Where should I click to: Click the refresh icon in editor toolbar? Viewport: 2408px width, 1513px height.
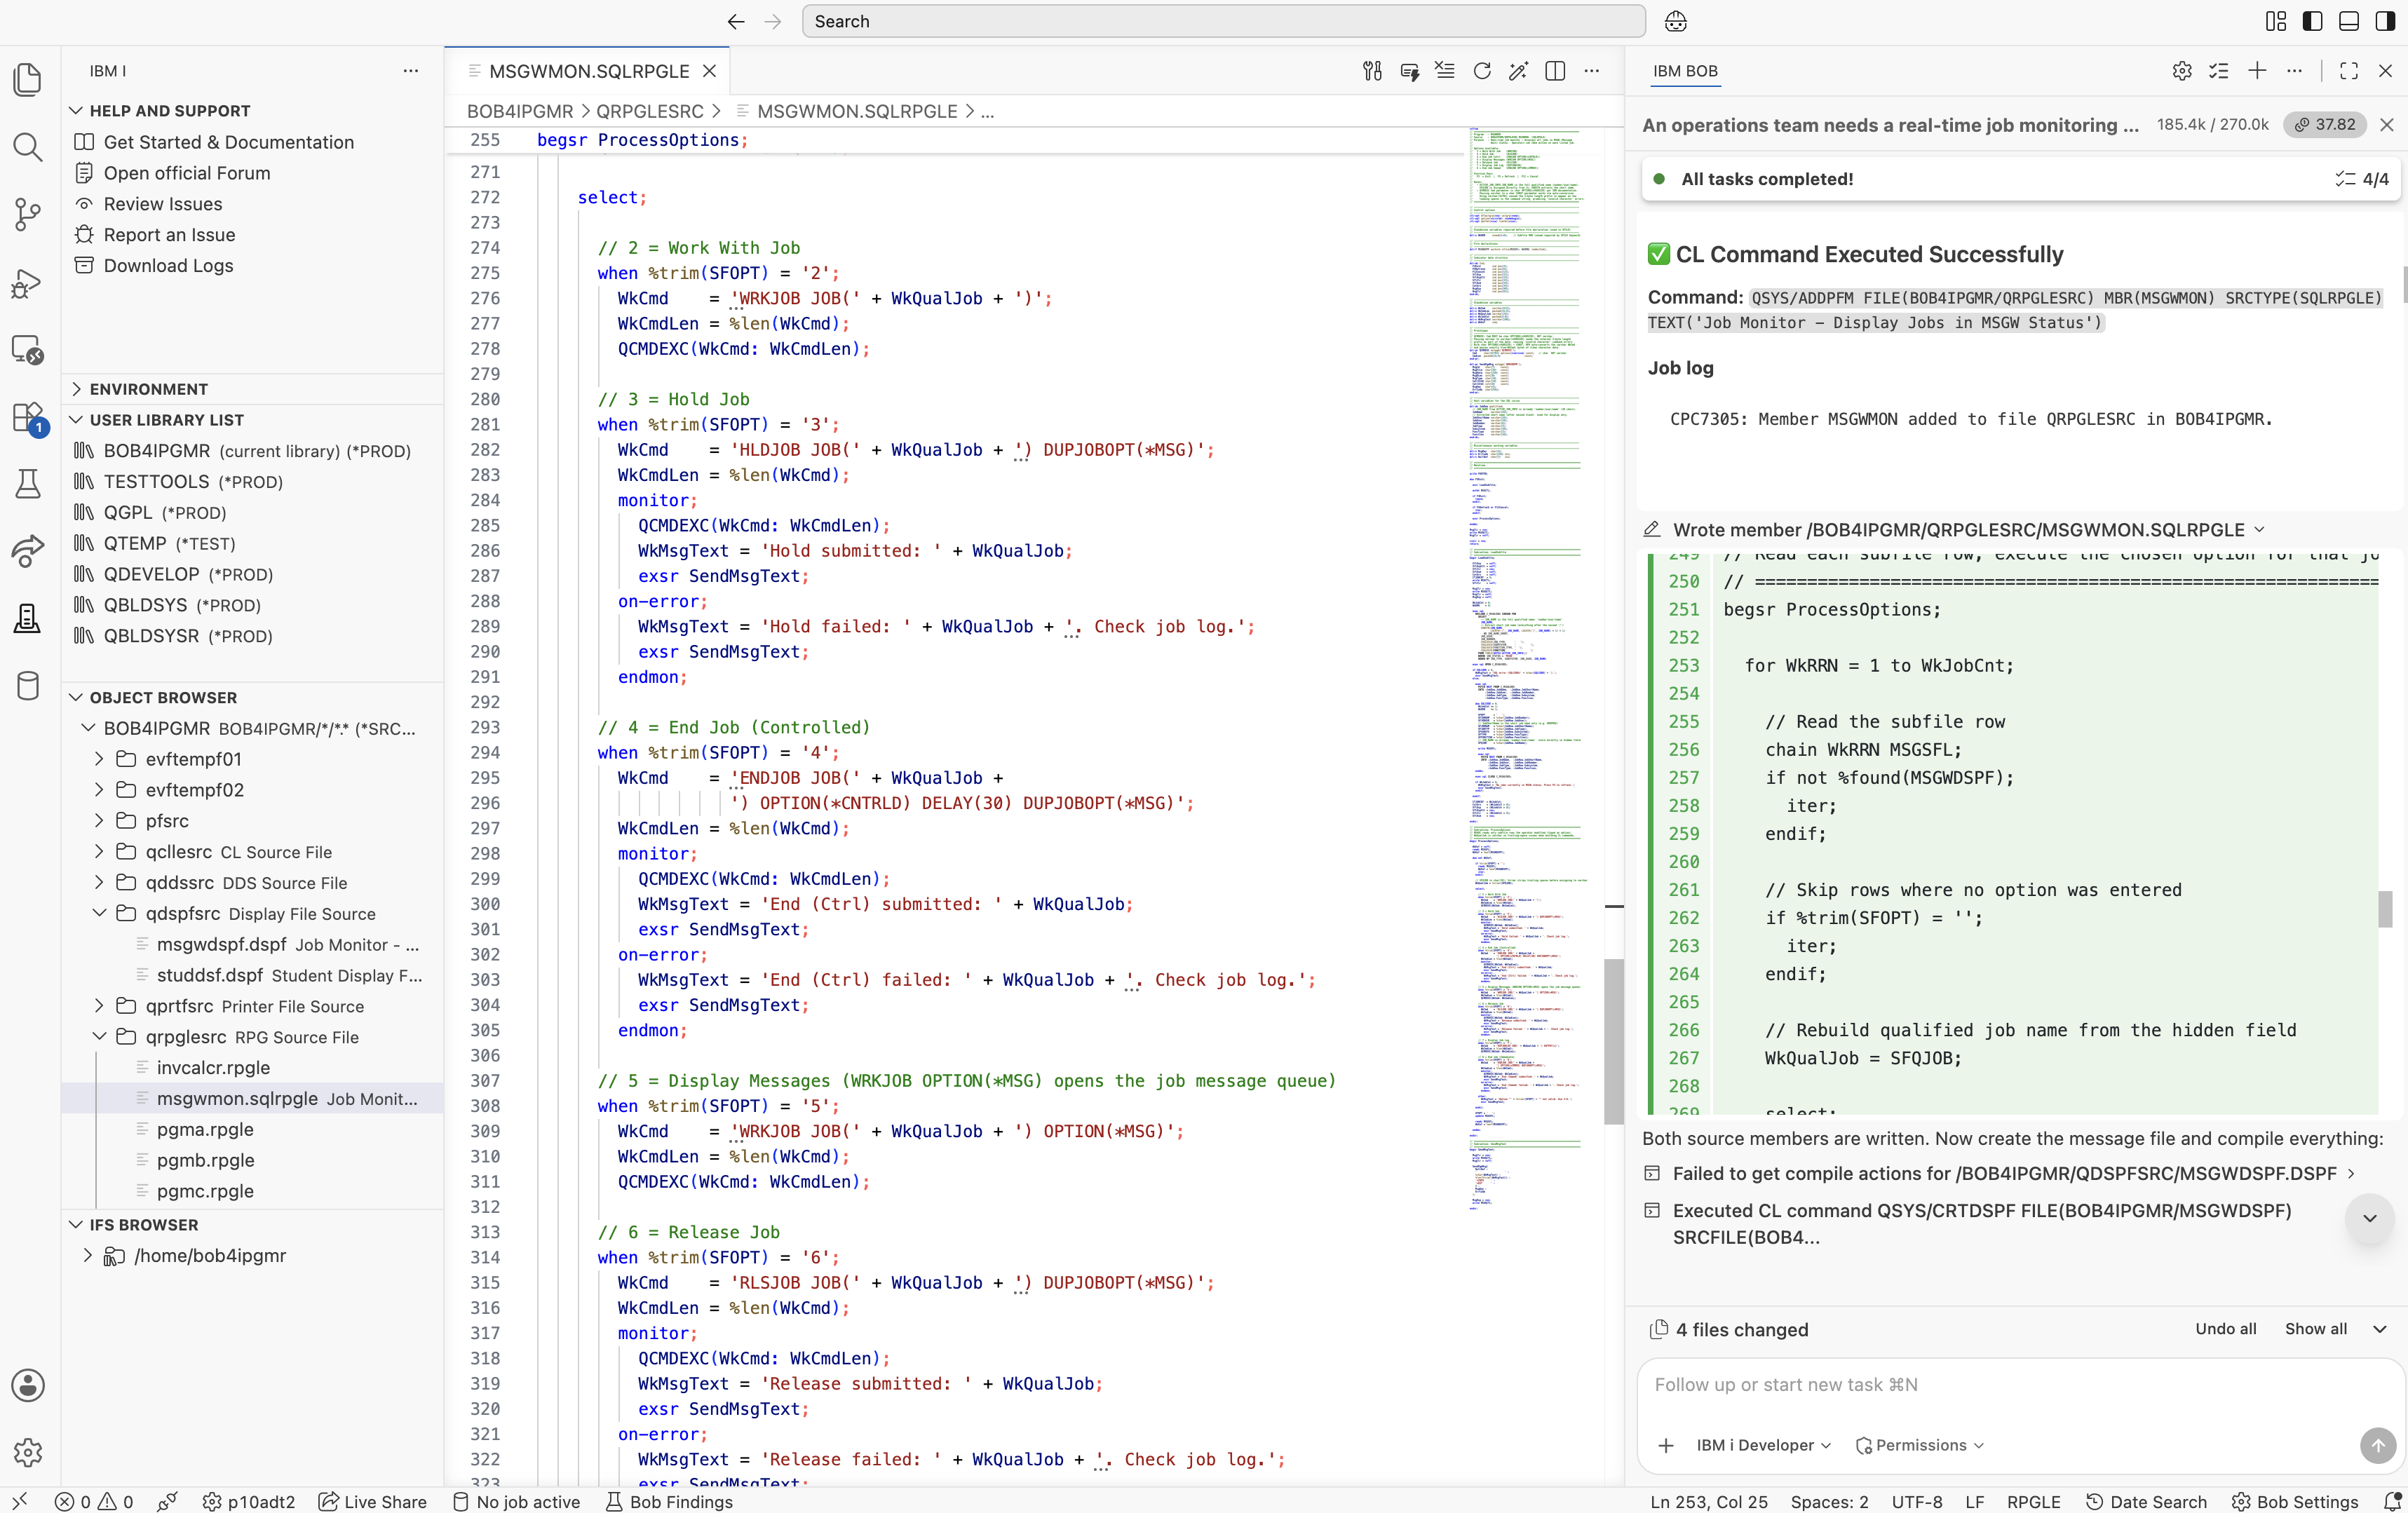1482,71
